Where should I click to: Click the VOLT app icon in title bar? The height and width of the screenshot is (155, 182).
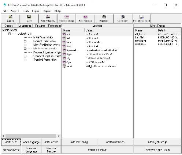pyautogui.click(x=5, y=5)
